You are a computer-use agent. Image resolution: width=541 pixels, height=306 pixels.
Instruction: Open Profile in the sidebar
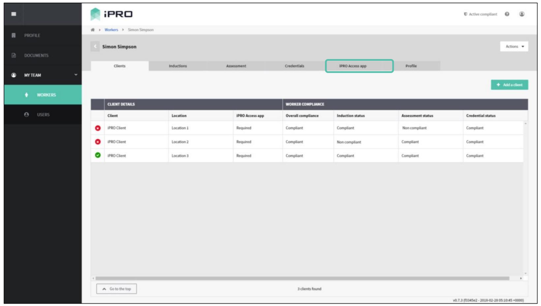tap(43, 35)
